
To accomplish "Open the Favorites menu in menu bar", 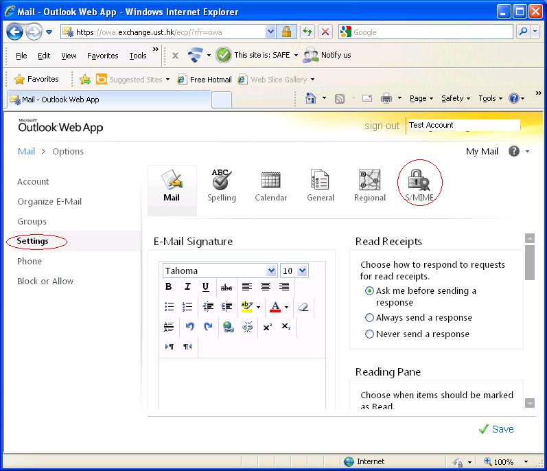I will click(x=102, y=56).
